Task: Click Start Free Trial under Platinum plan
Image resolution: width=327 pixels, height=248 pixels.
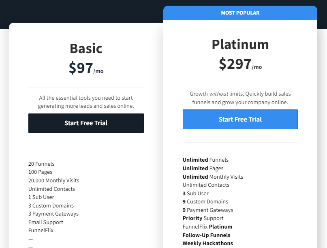Action: tap(240, 119)
